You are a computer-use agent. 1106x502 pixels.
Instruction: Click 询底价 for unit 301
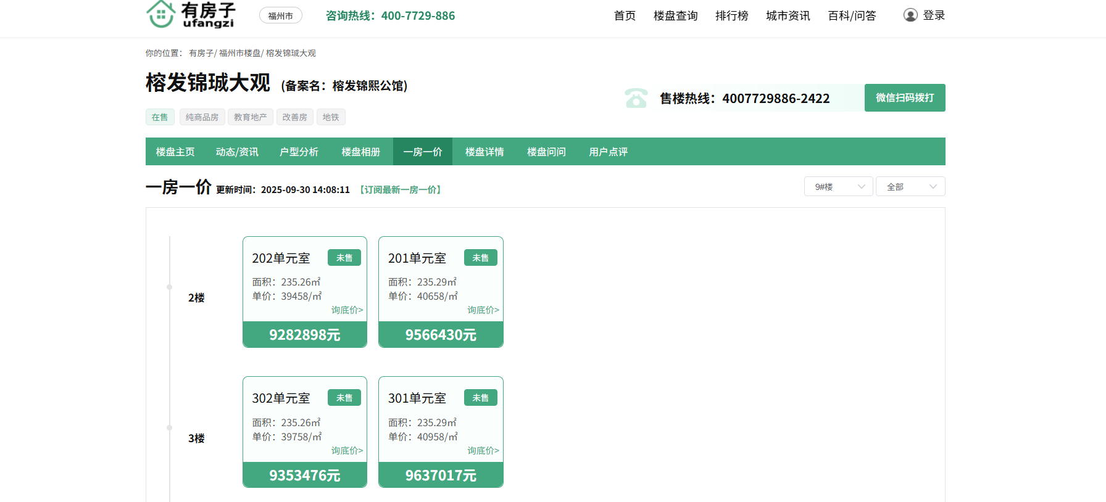pyautogui.click(x=483, y=451)
